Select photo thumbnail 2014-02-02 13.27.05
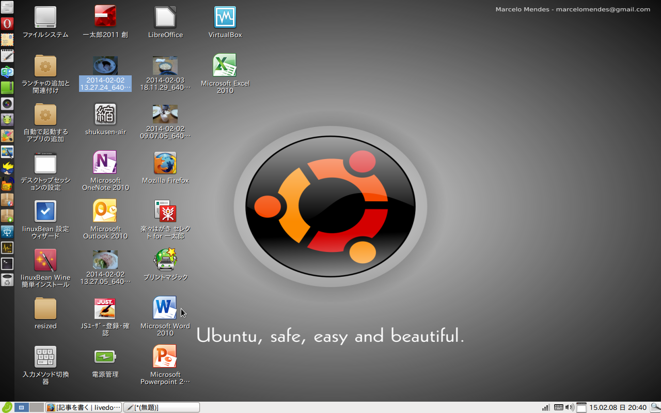The width and height of the screenshot is (661, 413). 105,260
